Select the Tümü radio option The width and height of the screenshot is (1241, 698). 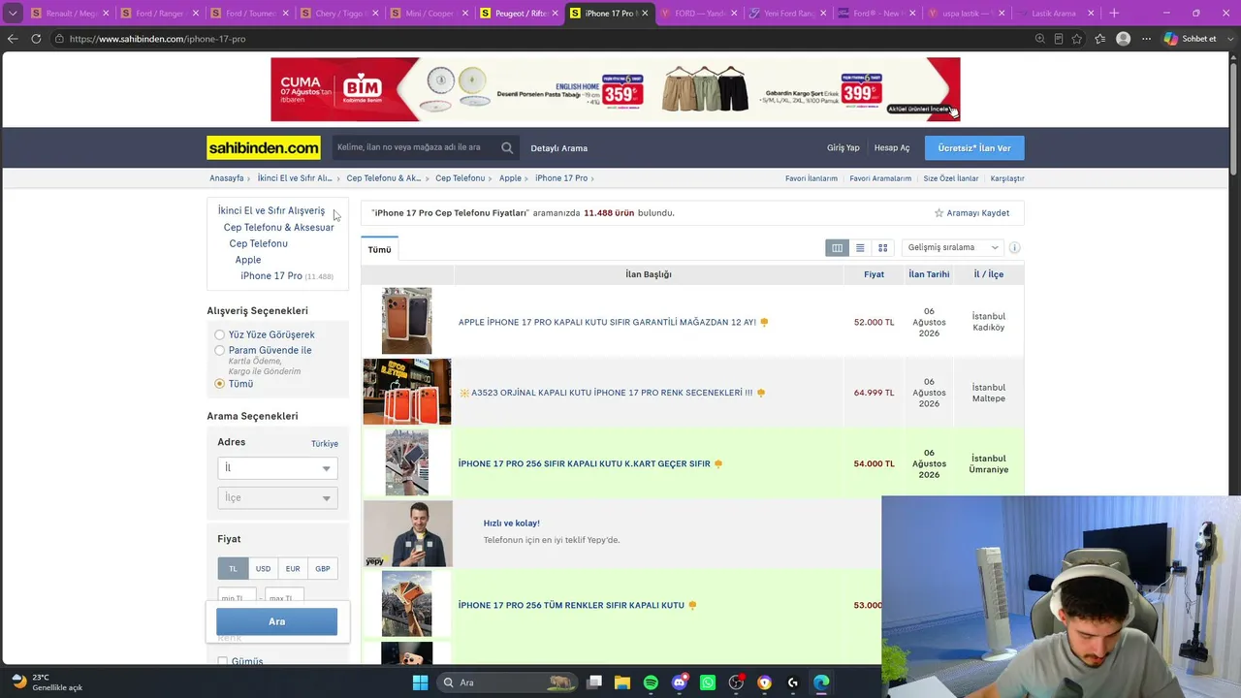219,384
